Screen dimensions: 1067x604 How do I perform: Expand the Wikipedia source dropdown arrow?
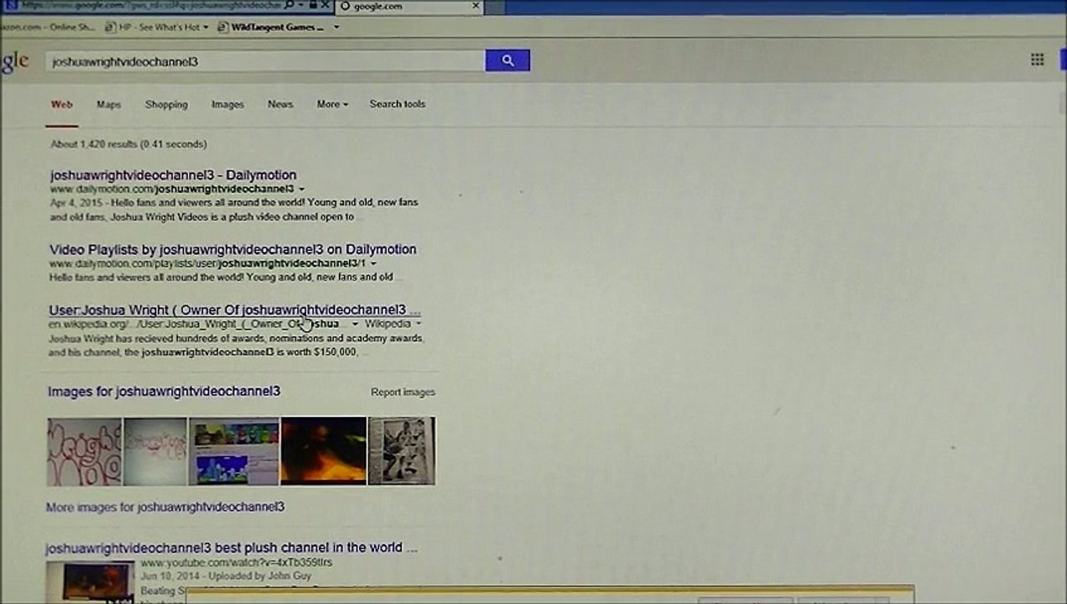(x=419, y=324)
